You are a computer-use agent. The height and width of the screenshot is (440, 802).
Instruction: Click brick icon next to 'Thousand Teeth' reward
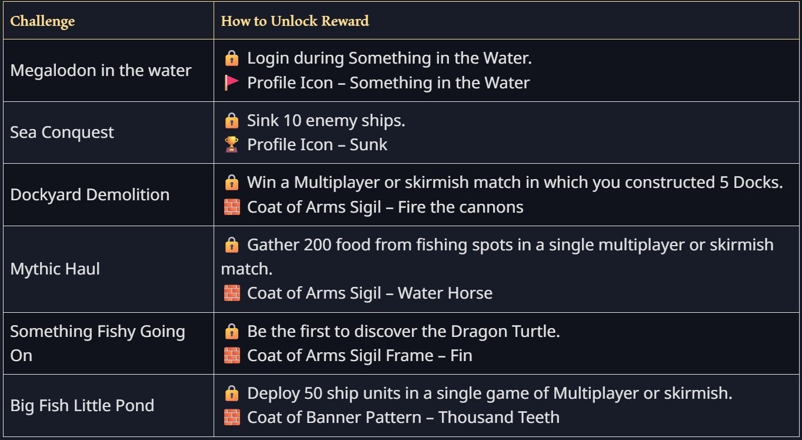coord(232,418)
